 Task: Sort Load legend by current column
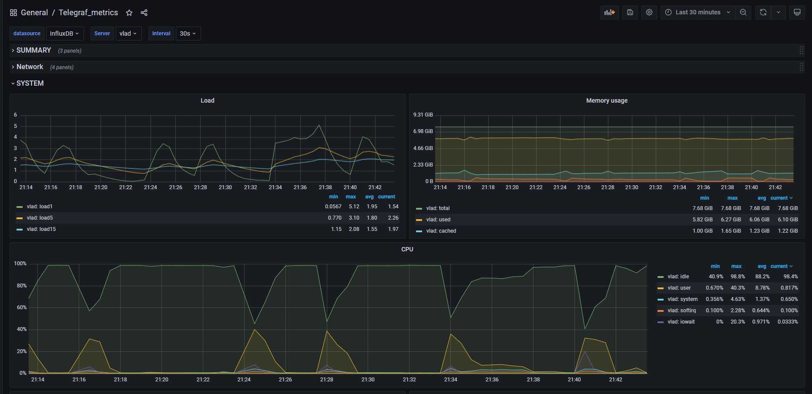pos(386,197)
